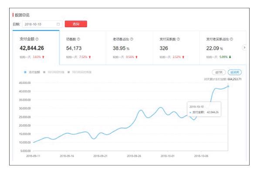Select the 访客数 metric card

(83, 48)
